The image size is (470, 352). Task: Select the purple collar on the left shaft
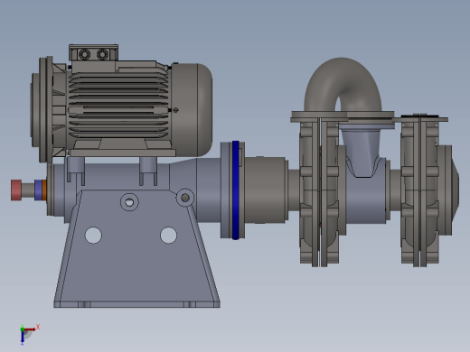point(38,190)
